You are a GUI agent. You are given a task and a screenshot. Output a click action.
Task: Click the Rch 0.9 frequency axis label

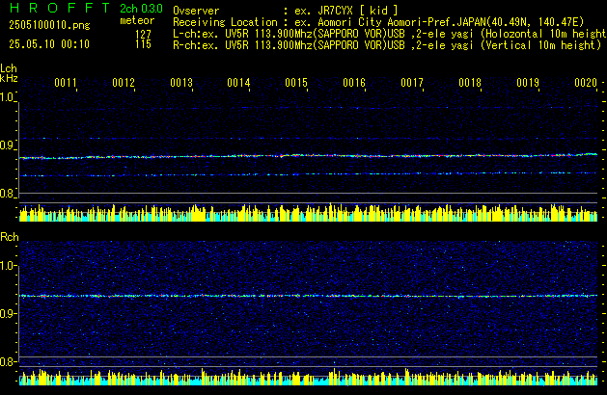click(7, 313)
